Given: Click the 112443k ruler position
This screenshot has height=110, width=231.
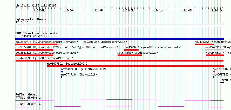Looking at the screenshot, I should pos(217,10).
